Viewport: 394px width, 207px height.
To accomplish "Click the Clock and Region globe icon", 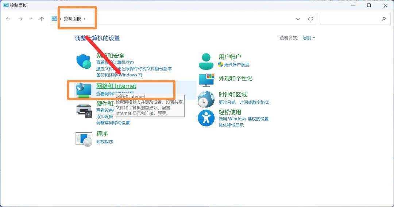I will point(206,99).
